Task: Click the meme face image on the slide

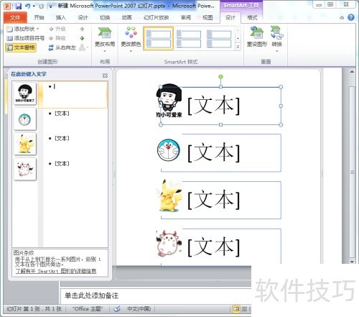Action: pos(169,101)
